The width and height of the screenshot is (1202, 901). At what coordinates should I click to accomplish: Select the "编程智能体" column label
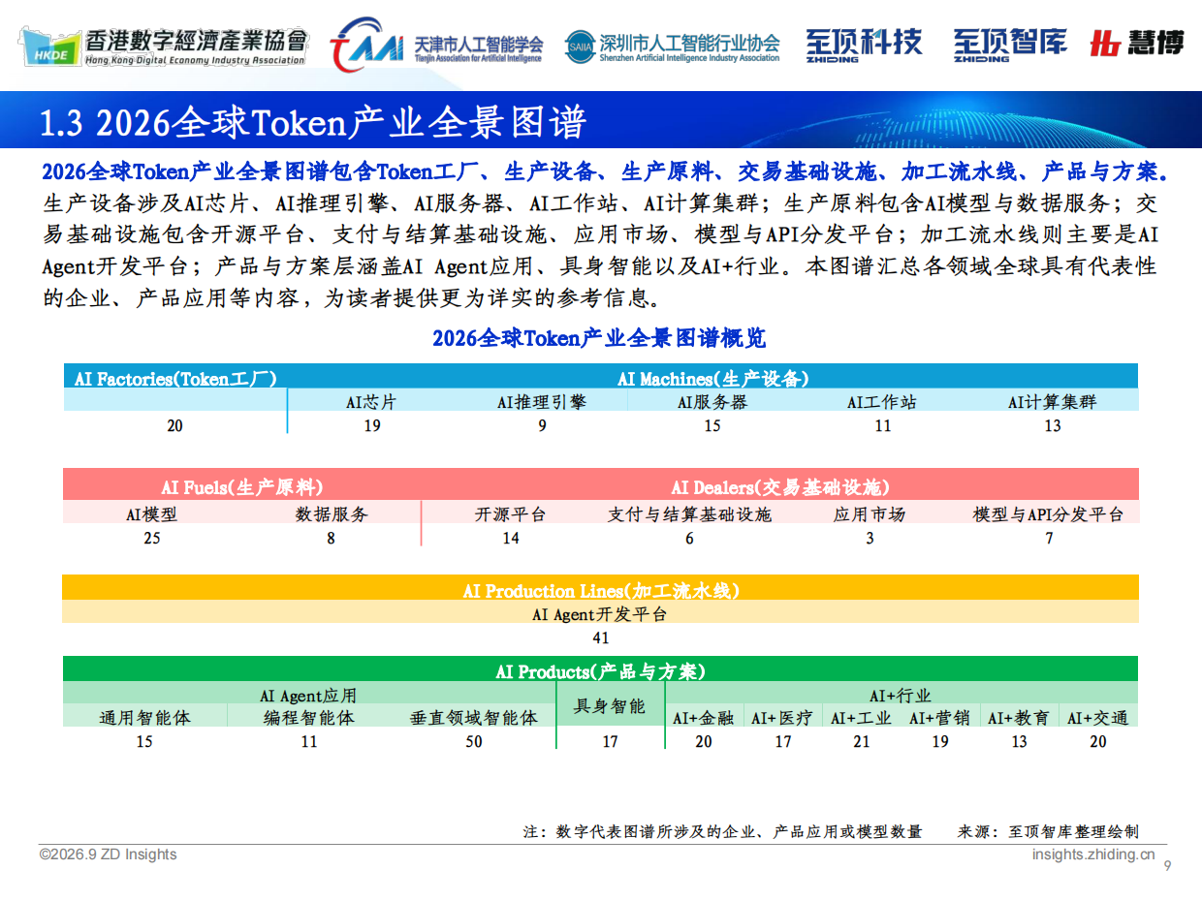pyautogui.click(x=309, y=718)
